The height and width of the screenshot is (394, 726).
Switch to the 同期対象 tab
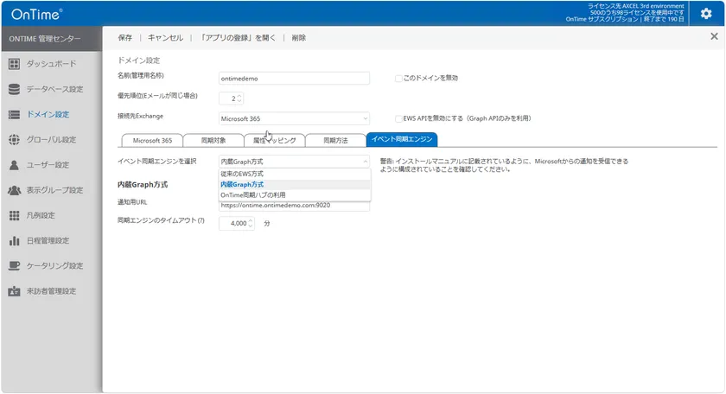213,140
